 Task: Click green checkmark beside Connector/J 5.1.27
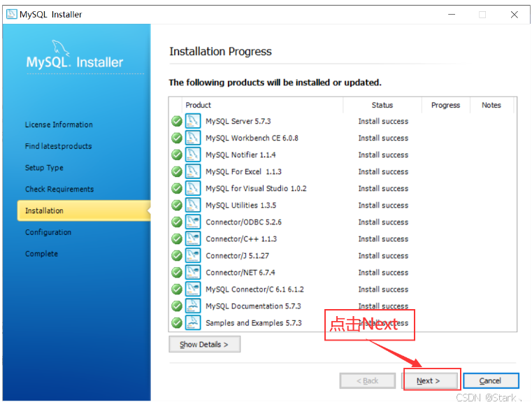click(177, 256)
